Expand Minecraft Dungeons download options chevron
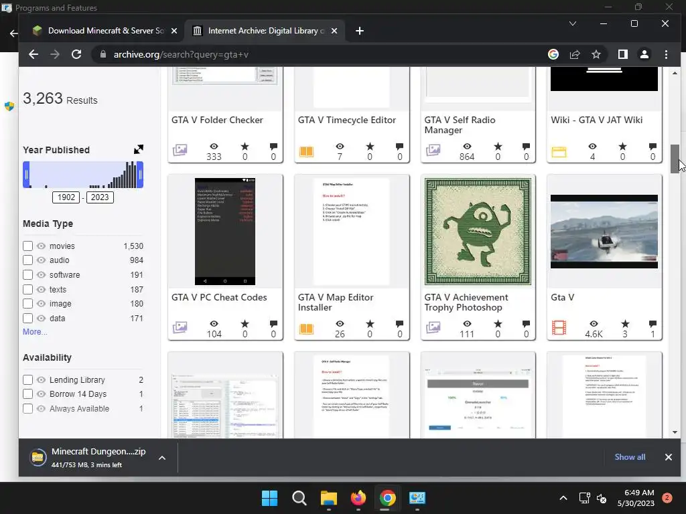Viewport: 686px width, 514px height. 162,458
